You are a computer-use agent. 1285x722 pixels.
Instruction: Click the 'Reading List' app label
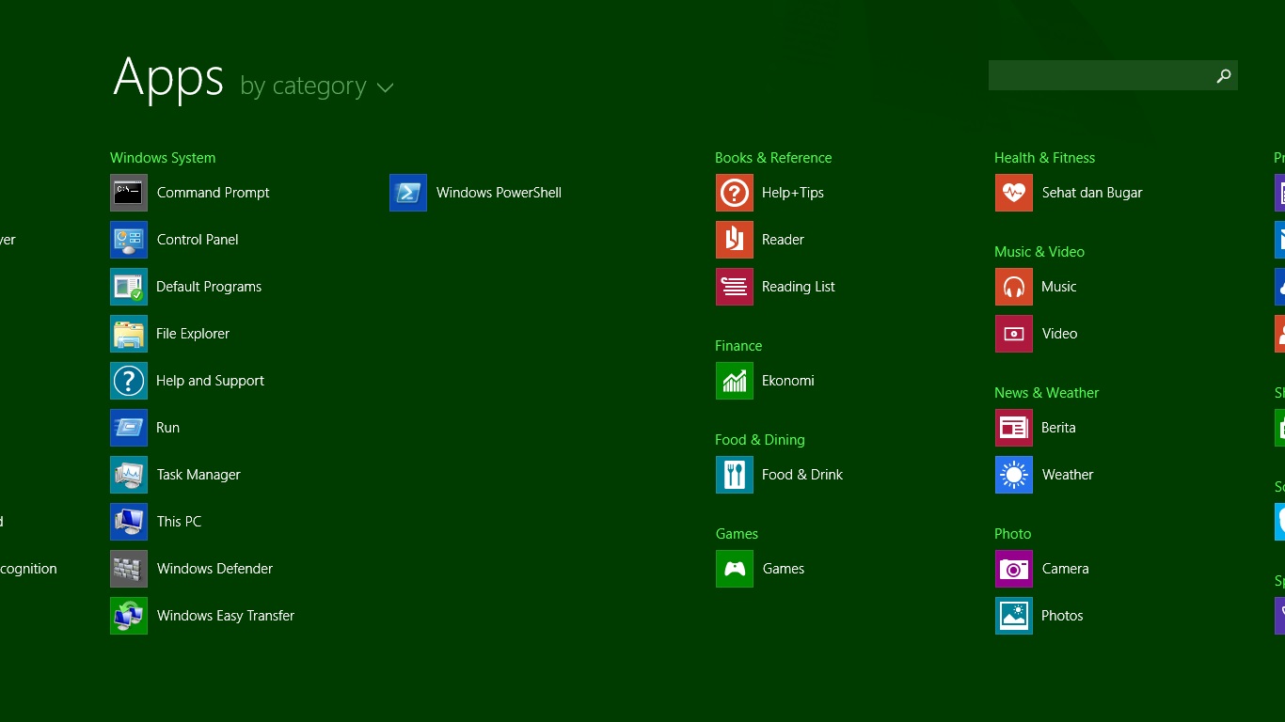click(799, 287)
